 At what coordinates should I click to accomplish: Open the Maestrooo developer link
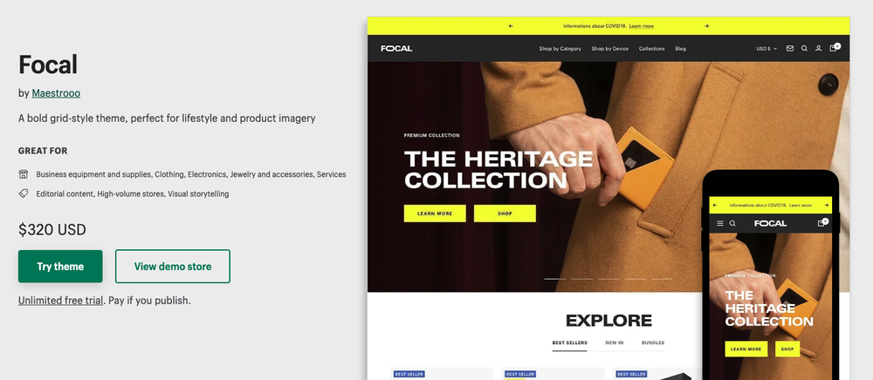click(x=56, y=93)
